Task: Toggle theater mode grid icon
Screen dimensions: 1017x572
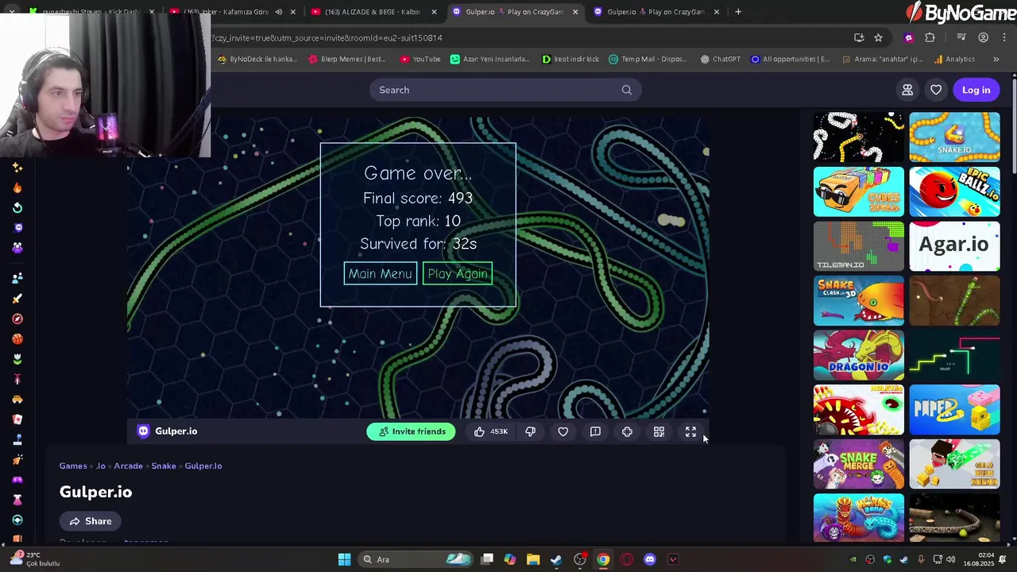Action: pos(659,431)
